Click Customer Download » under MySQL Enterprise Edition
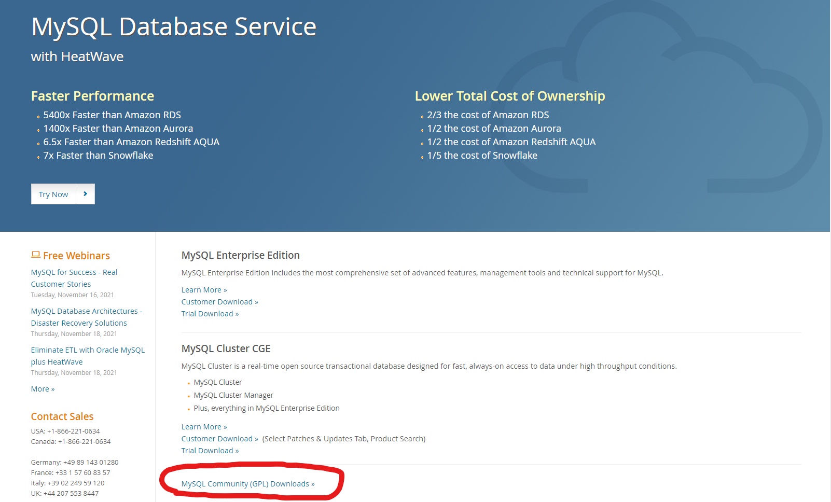This screenshot has width=831, height=502. (219, 302)
